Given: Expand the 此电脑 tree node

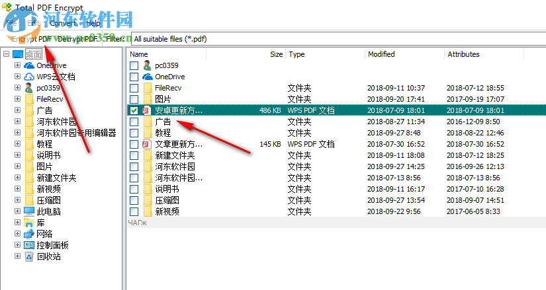Looking at the screenshot, I should (17, 211).
